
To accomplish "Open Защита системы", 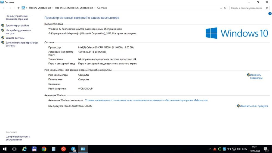I will click(15, 38).
